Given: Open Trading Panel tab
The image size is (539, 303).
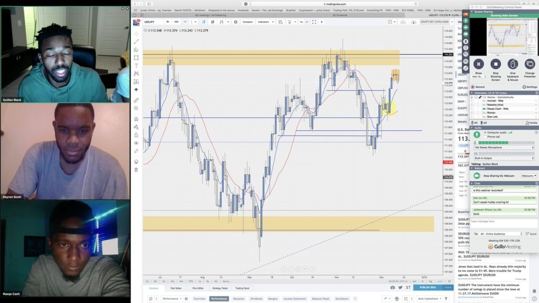Looking at the screenshot, I should click(242, 288).
